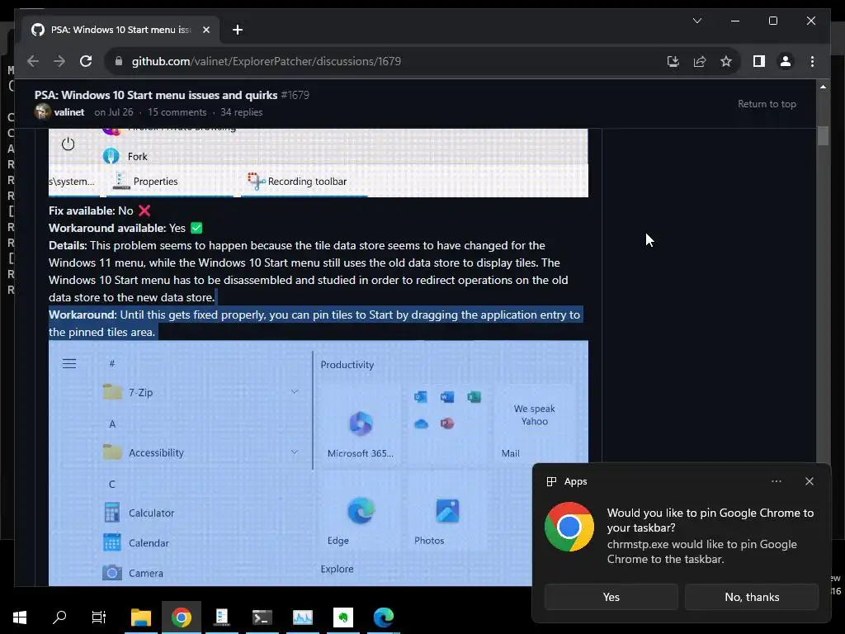Viewport: 845px width, 634px height.
Task: Open Microsoft Edge from taskbar
Action: coord(383,617)
